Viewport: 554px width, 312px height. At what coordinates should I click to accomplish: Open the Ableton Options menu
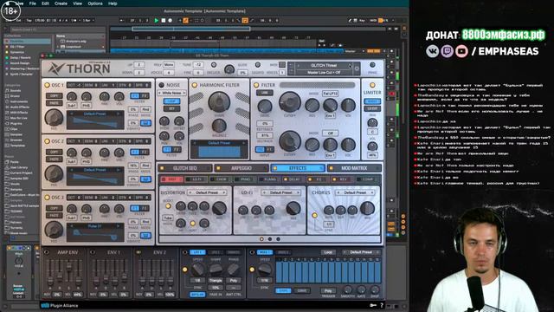95,3
